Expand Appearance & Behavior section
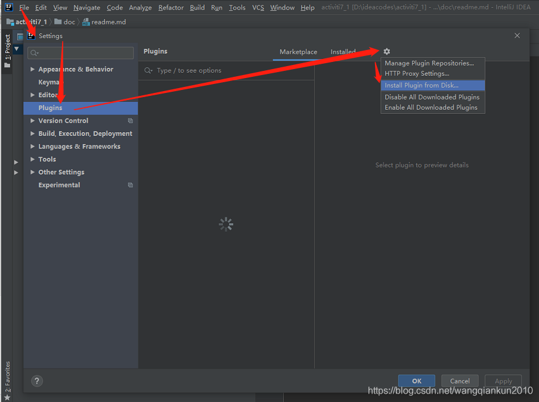 click(x=32, y=69)
